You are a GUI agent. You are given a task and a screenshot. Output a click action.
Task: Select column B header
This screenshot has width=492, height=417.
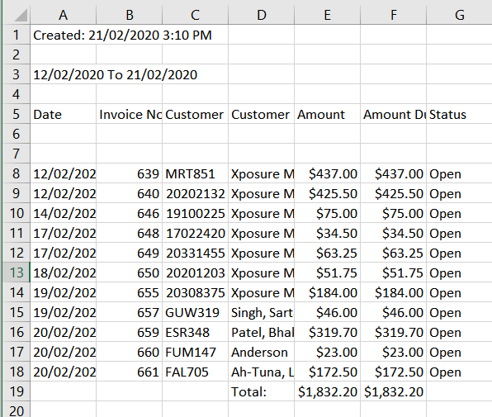pos(130,15)
